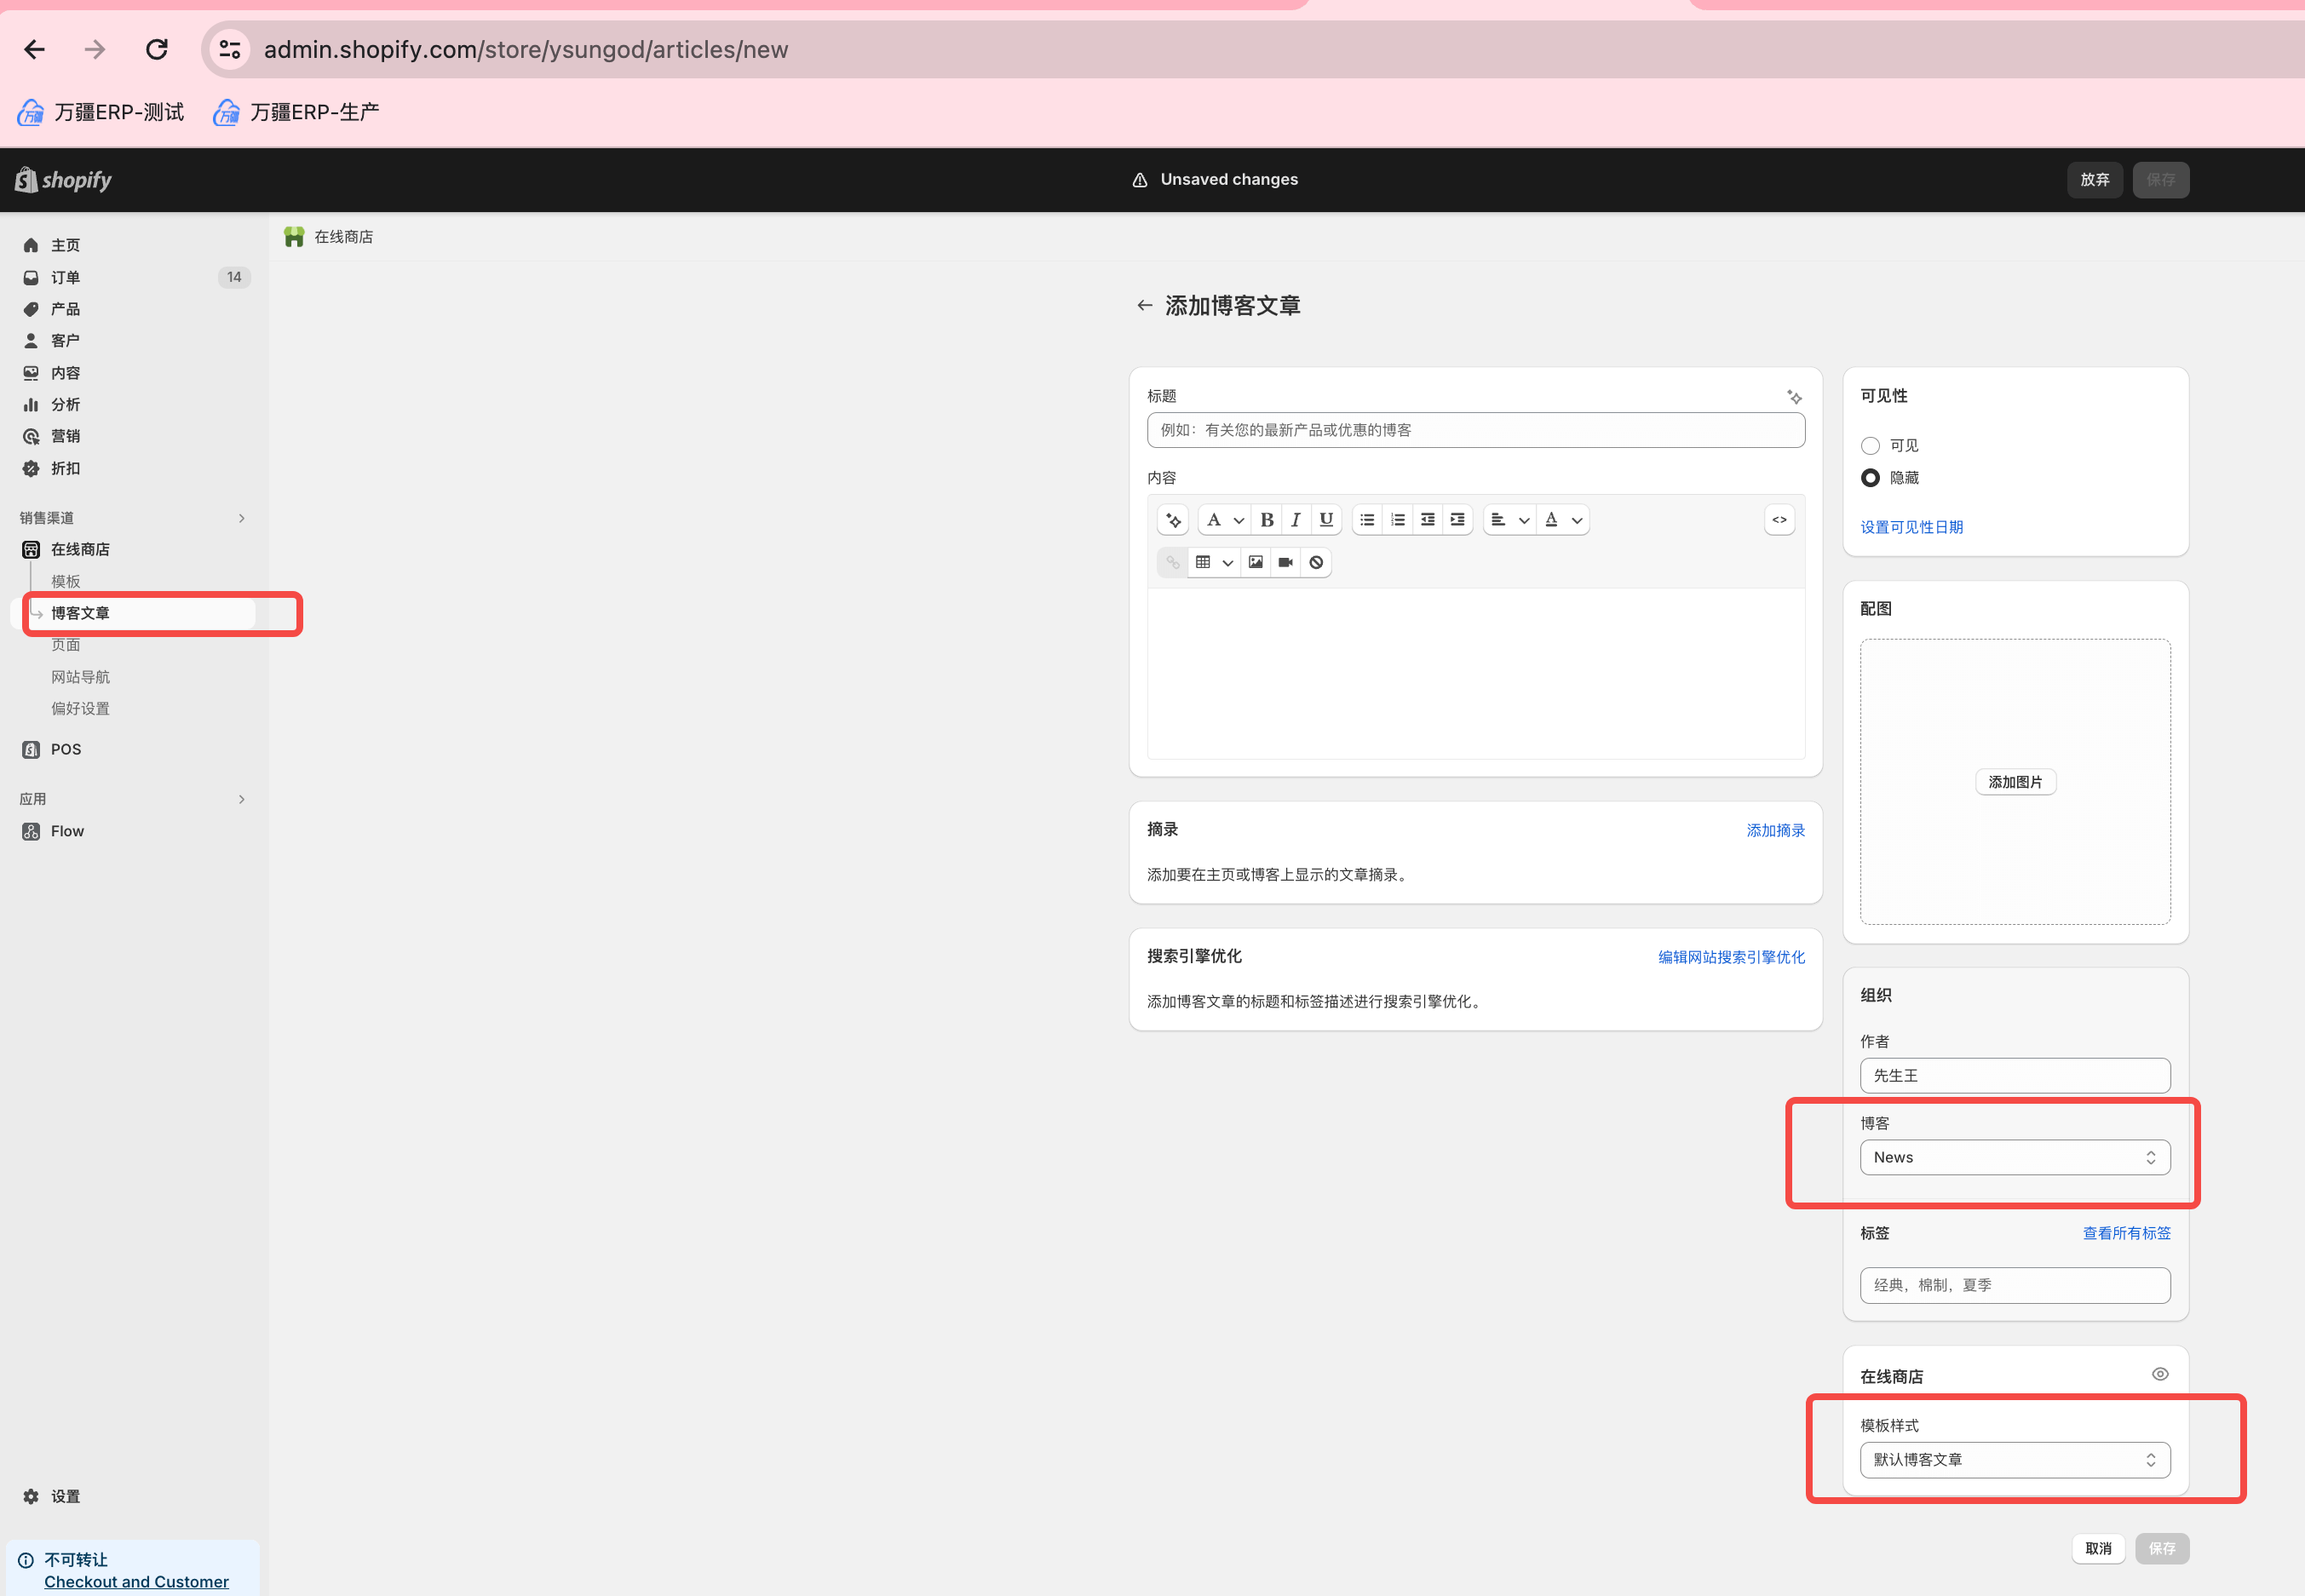Open the 博客 News dropdown
The height and width of the screenshot is (1596, 2305).
coord(2014,1157)
